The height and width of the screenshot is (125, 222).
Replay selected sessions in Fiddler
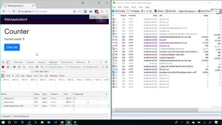coord(135,11)
